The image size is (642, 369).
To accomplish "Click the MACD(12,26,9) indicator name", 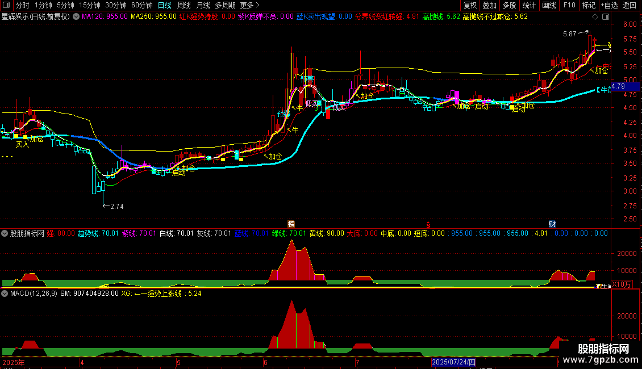I will click(34, 293).
